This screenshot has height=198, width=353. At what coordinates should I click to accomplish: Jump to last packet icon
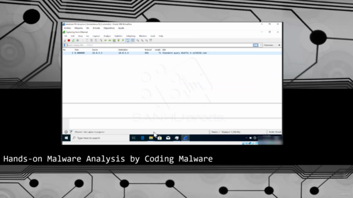(x=122, y=40)
